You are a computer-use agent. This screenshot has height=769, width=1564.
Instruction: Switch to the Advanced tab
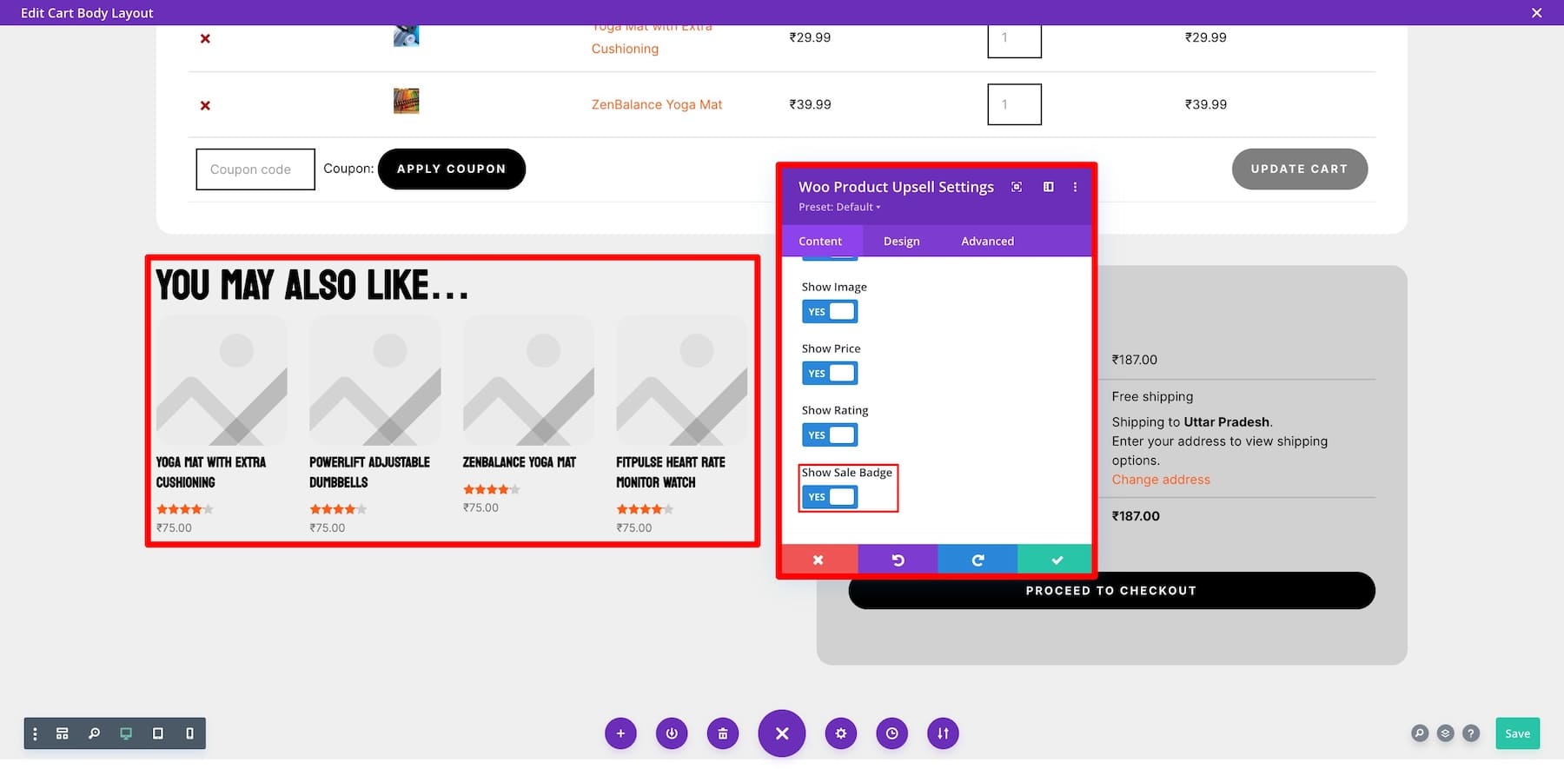pyautogui.click(x=987, y=242)
